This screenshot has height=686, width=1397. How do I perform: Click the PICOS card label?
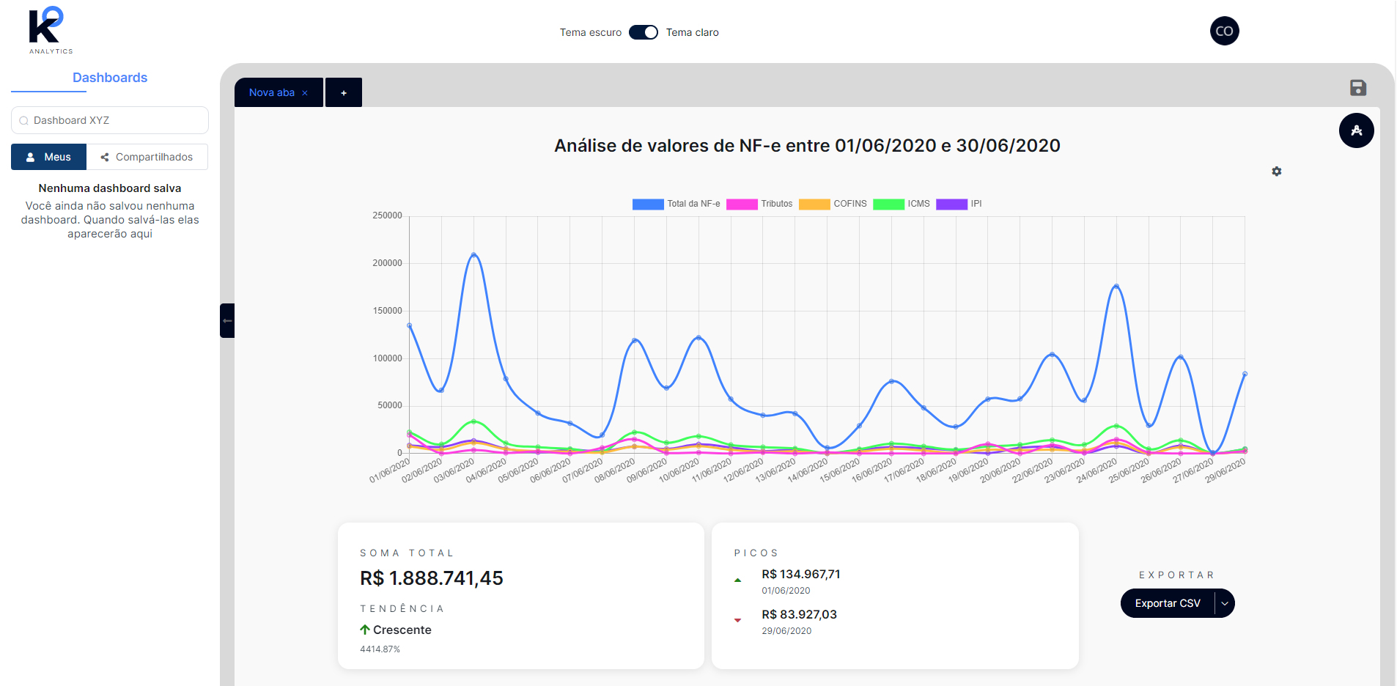click(x=756, y=553)
